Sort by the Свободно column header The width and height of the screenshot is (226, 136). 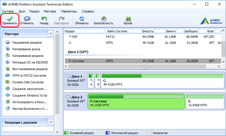tap(188, 31)
